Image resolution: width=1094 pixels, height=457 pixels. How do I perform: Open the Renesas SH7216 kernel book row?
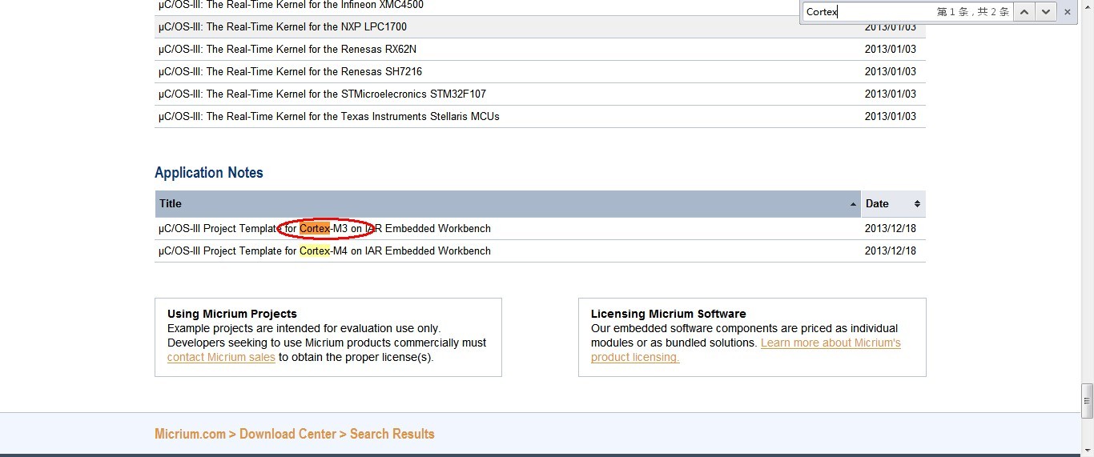540,71
